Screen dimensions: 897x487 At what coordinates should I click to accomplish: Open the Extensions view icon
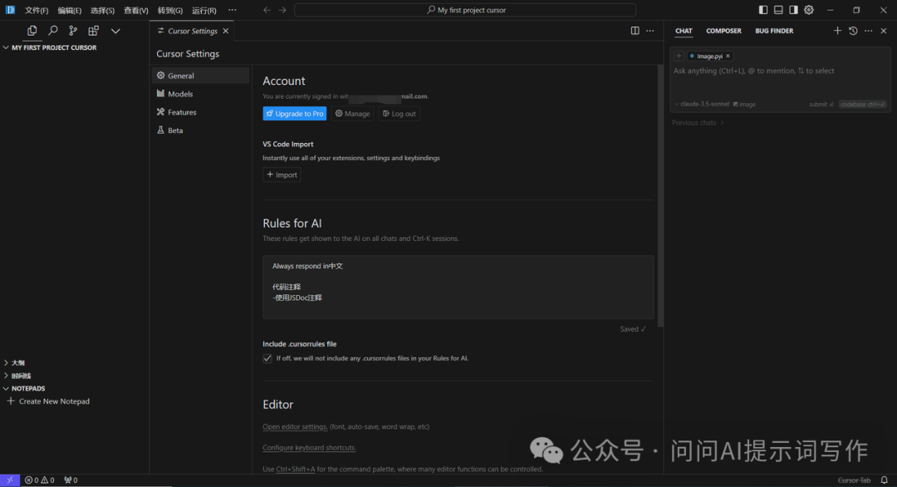(93, 31)
